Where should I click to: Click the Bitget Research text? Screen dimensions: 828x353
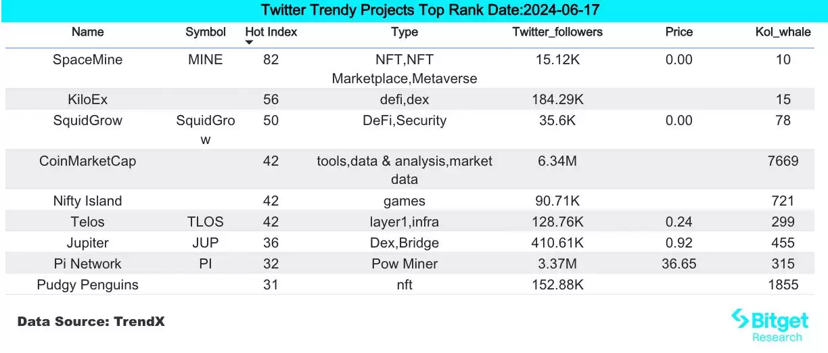777,337
